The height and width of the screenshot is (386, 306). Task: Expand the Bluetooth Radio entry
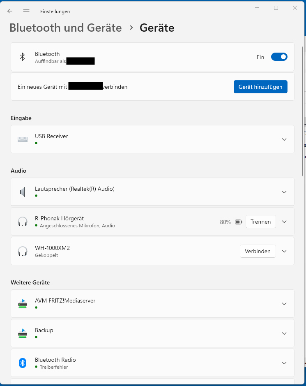click(x=284, y=363)
